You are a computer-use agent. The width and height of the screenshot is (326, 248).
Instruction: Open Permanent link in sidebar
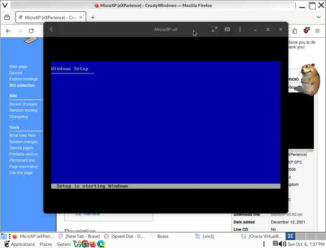click(22, 160)
